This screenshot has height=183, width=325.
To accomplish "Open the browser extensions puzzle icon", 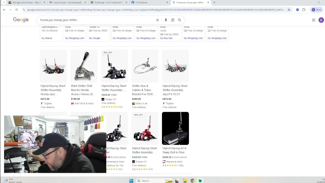I will click(x=304, y=10).
